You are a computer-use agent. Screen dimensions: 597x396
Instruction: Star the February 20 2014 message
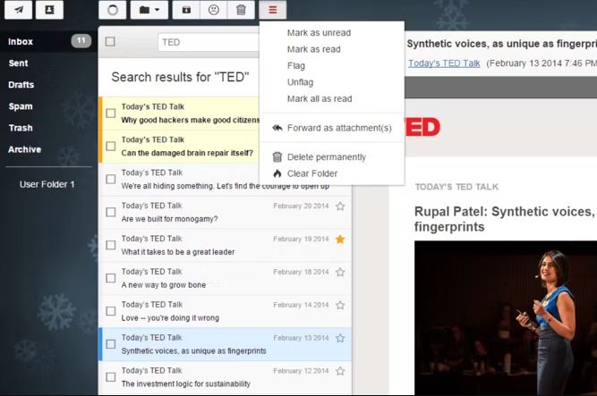[340, 206]
